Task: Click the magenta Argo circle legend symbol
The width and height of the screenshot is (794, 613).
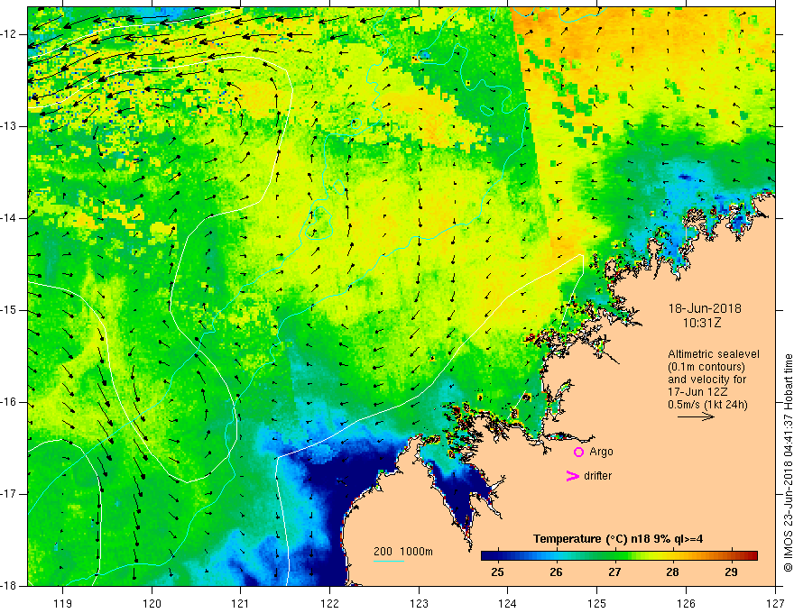Action: coord(578,453)
